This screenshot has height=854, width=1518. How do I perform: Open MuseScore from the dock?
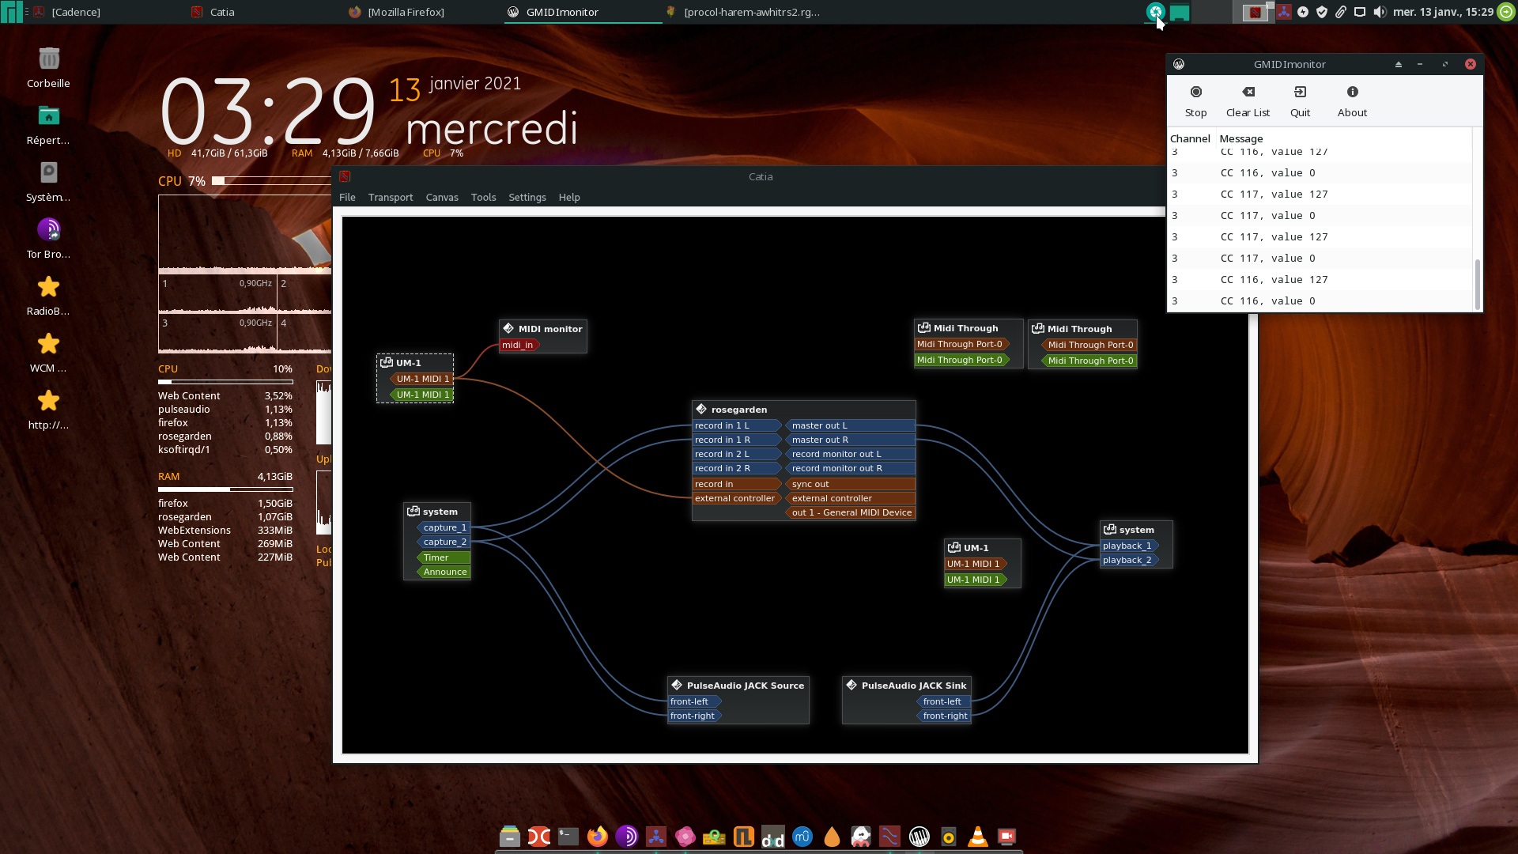[802, 837]
